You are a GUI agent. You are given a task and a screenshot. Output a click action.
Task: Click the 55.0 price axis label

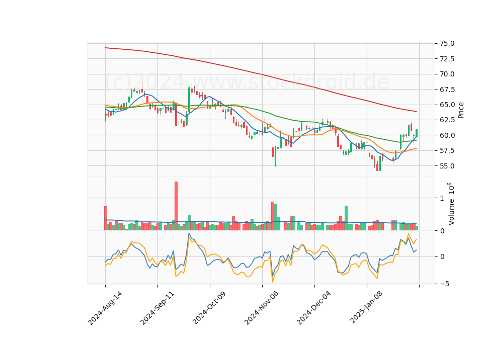click(447, 166)
